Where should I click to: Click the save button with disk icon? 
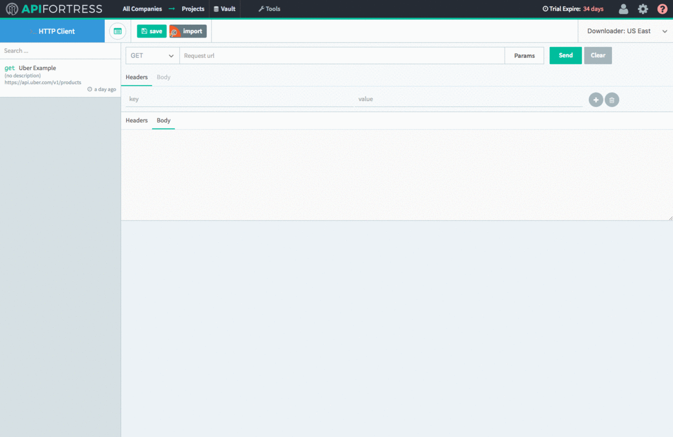point(151,31)
